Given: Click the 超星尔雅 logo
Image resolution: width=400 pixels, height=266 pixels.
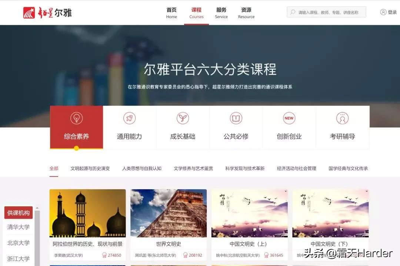Looking at the screenshot, I should click(x=47, y=12).
